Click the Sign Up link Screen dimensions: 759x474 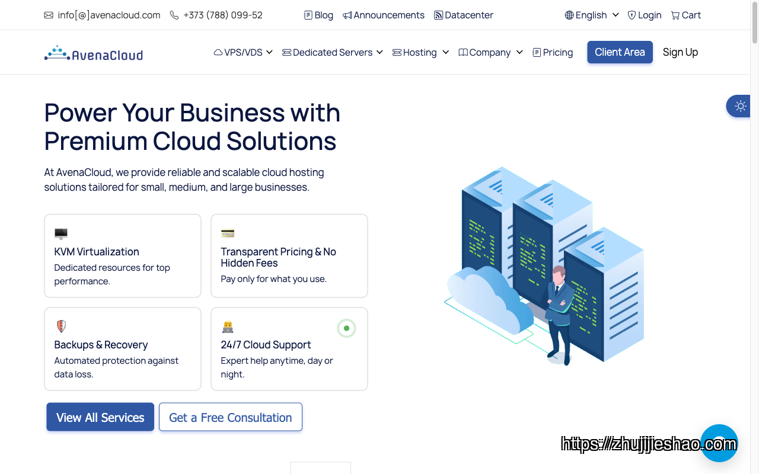click(680, 52)
